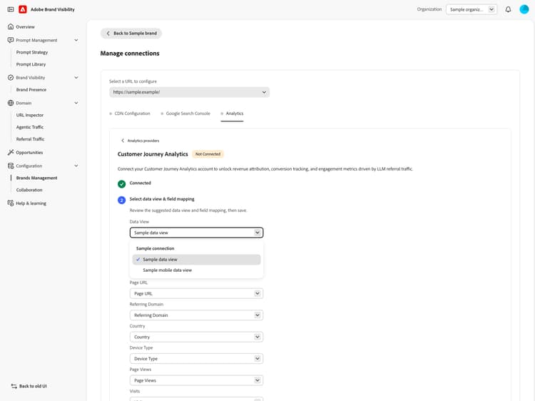Click the Back to old UI swap icon
This screenshot has height=401, width=535.
click(x=14, y=386)
